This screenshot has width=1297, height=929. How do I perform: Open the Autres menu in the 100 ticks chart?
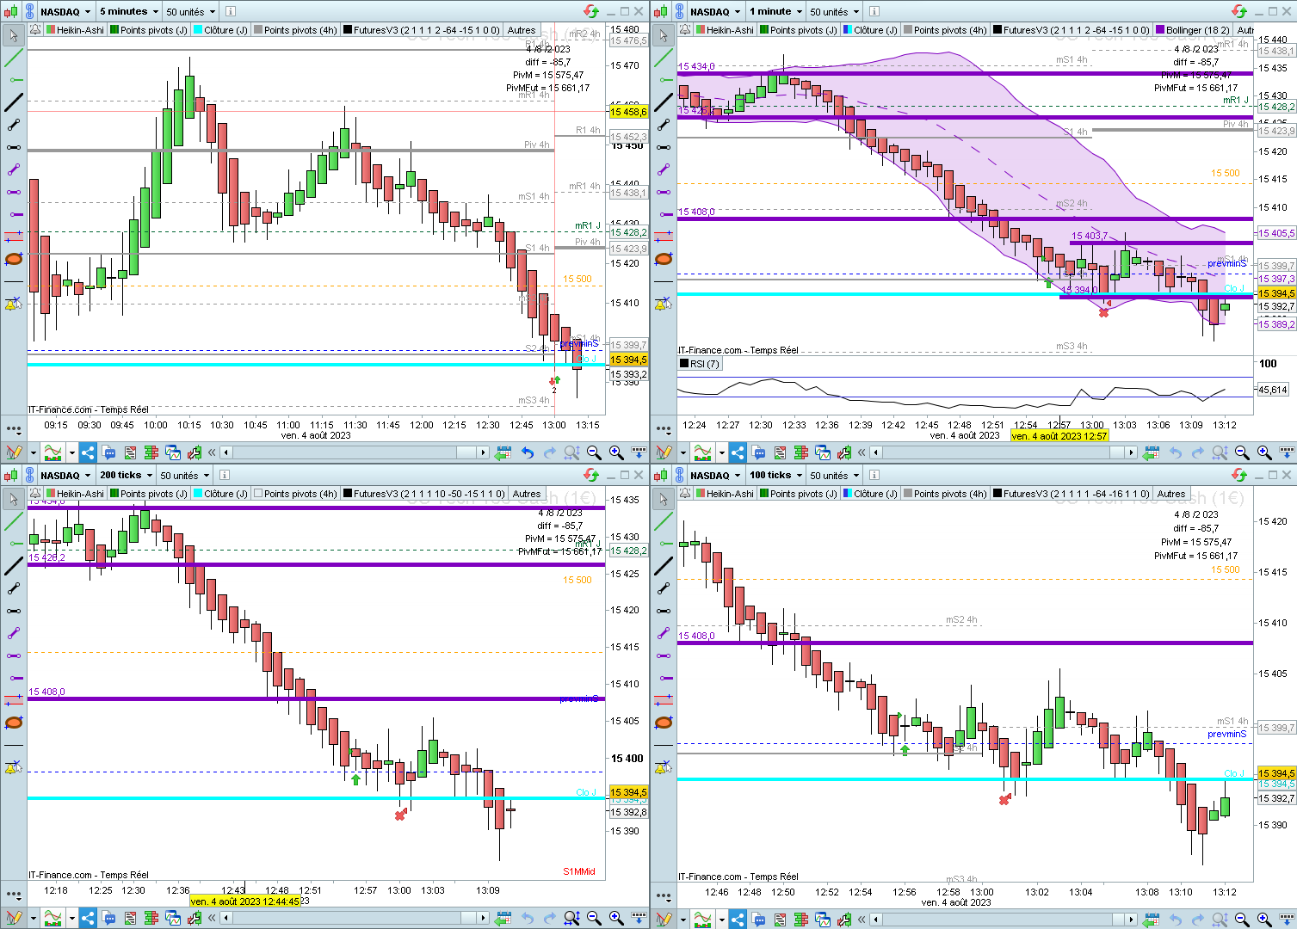coord(1171,494)
